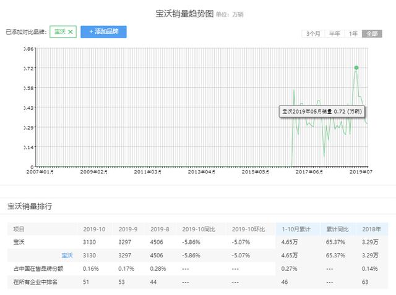Image resolution: width=396 pixels, height=295 pixels.
Task: Select the 3个月 time range tab
Action: (x=313, y=34)
